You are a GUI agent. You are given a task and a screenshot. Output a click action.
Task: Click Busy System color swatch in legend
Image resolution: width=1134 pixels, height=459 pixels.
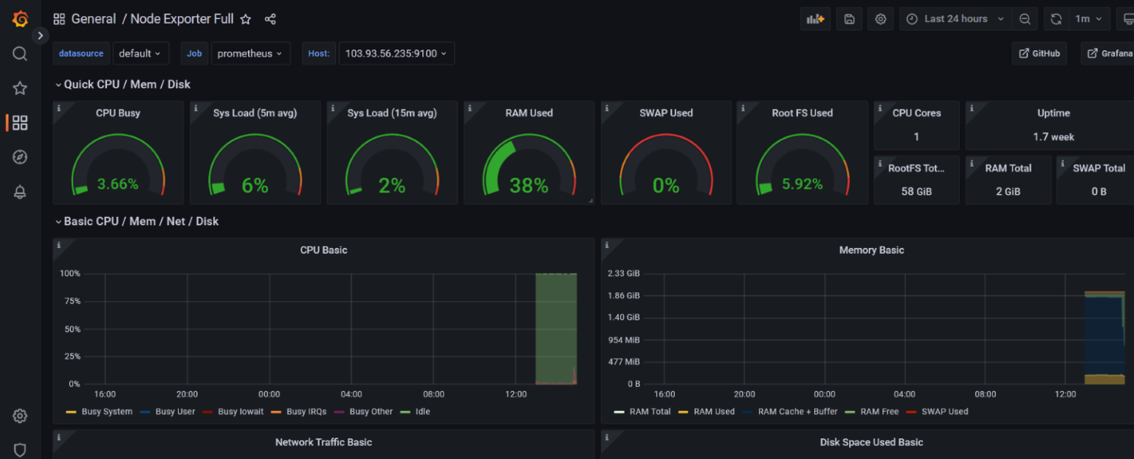71,412
